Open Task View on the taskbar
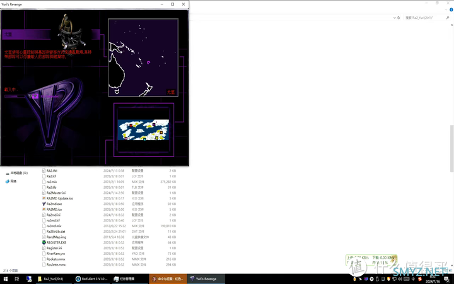This screenshot has width=454, height=284. coord(17,279)
